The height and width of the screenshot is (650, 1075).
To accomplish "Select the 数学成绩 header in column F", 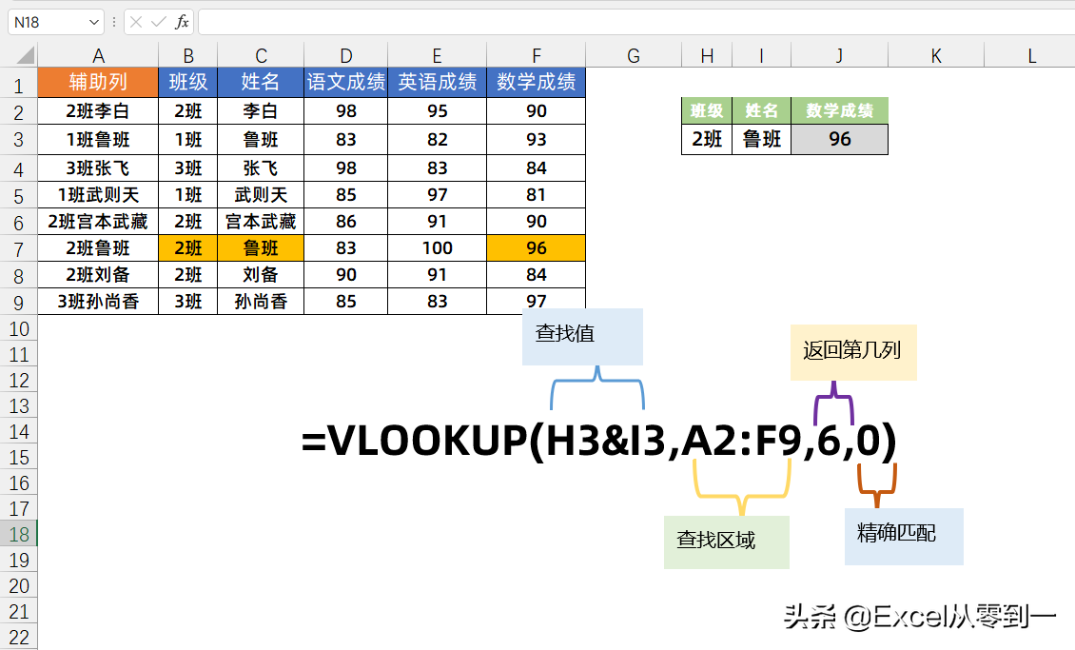I will 537,83.
